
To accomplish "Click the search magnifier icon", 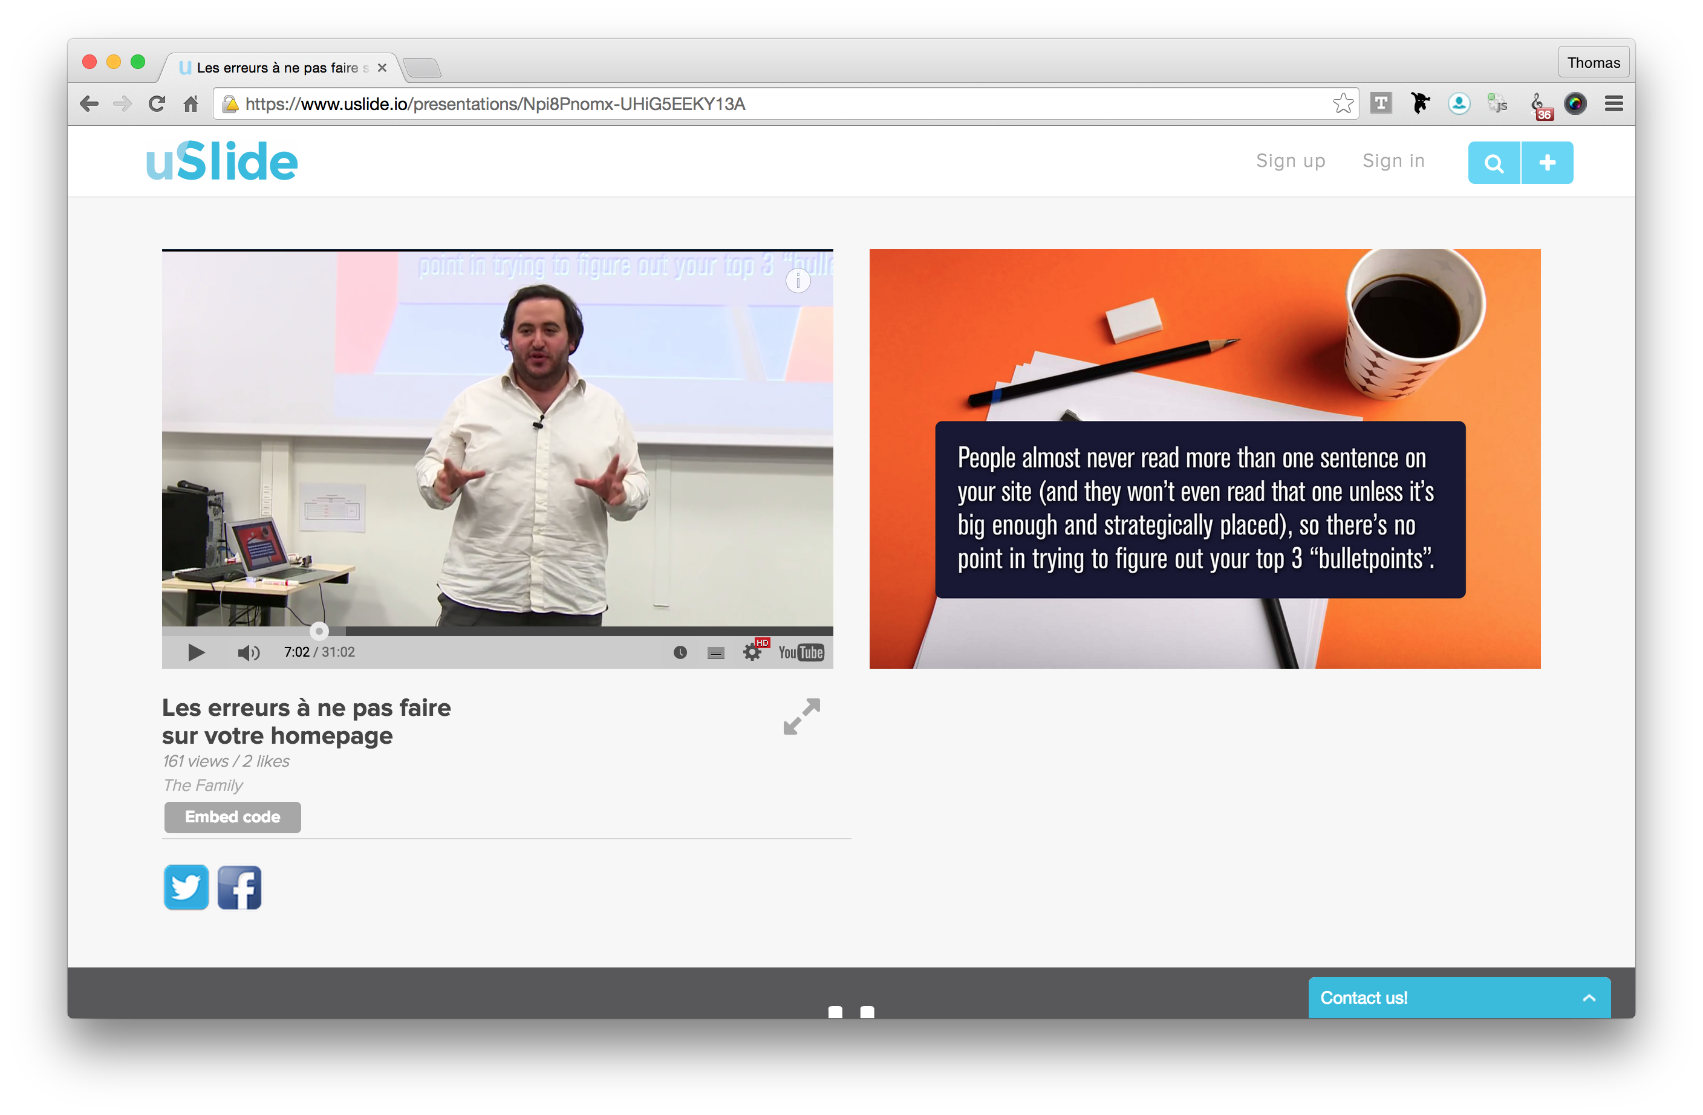I will (x=1493, y=163).
